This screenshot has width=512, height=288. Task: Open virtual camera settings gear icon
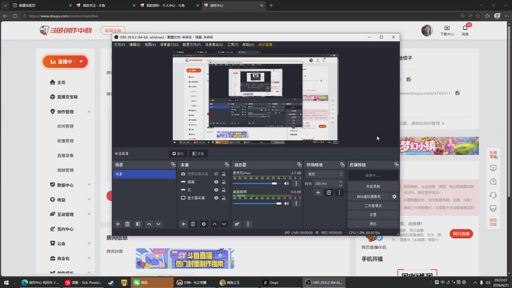coord(394,196)
